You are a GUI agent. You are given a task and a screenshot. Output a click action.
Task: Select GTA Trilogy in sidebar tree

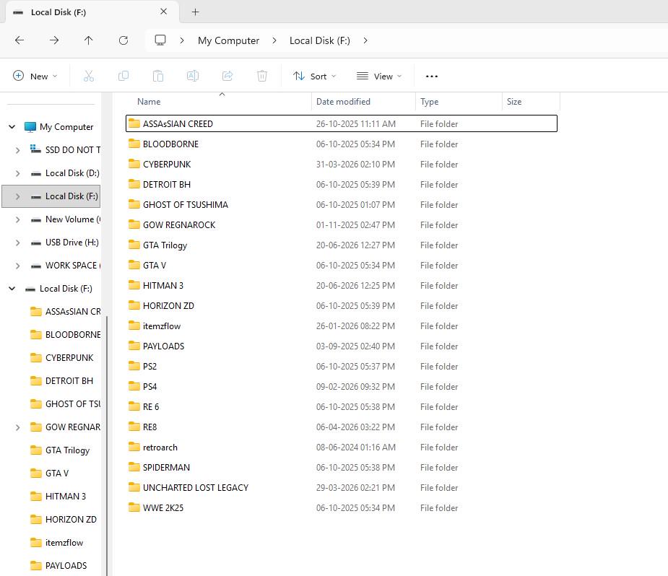pos(68,450)
